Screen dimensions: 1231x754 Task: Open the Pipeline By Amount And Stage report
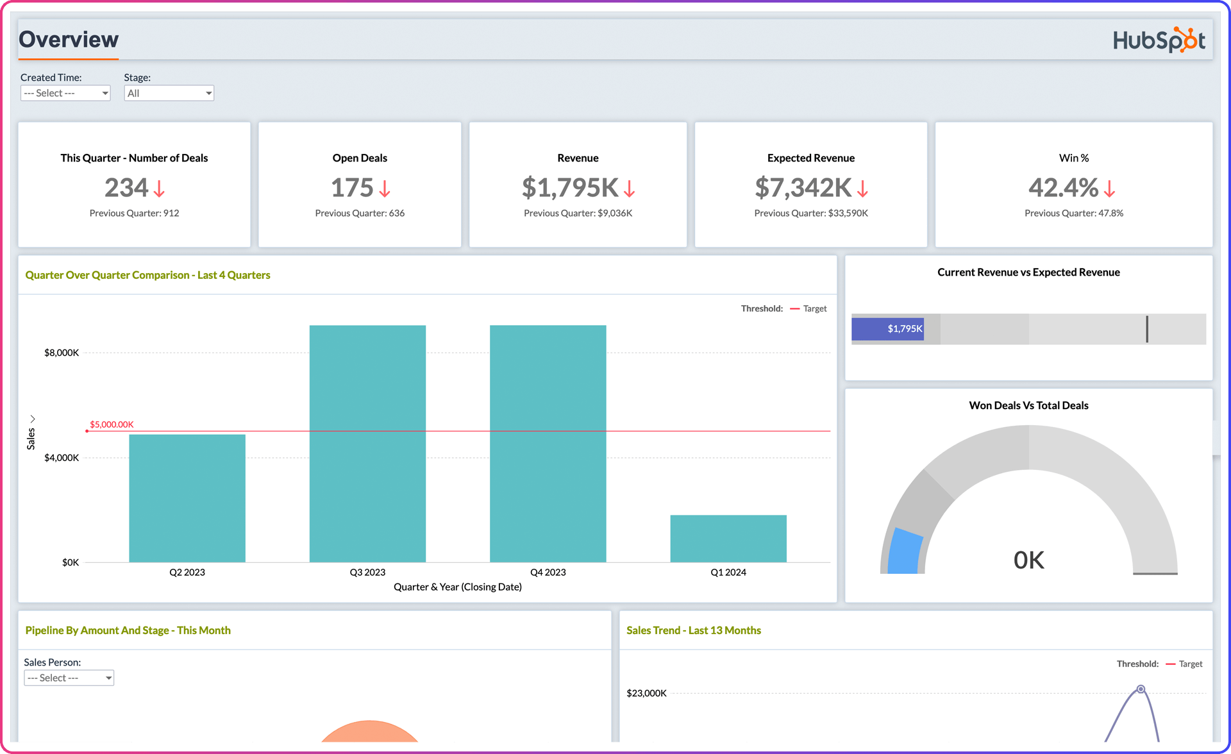click(x=128, y=630)
